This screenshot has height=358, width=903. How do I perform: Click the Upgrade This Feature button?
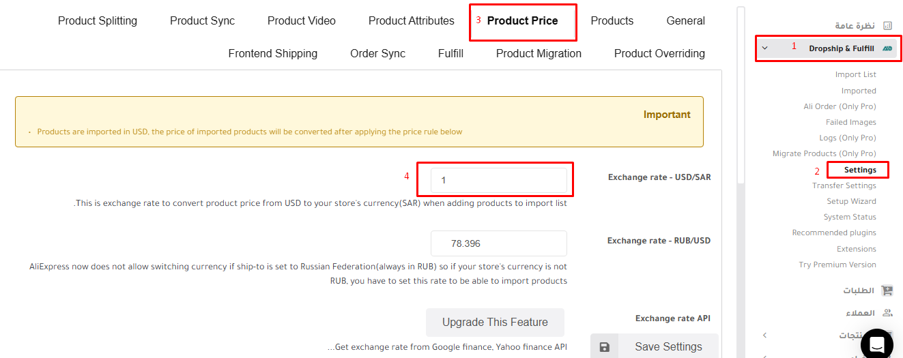(x=495, y=323)
